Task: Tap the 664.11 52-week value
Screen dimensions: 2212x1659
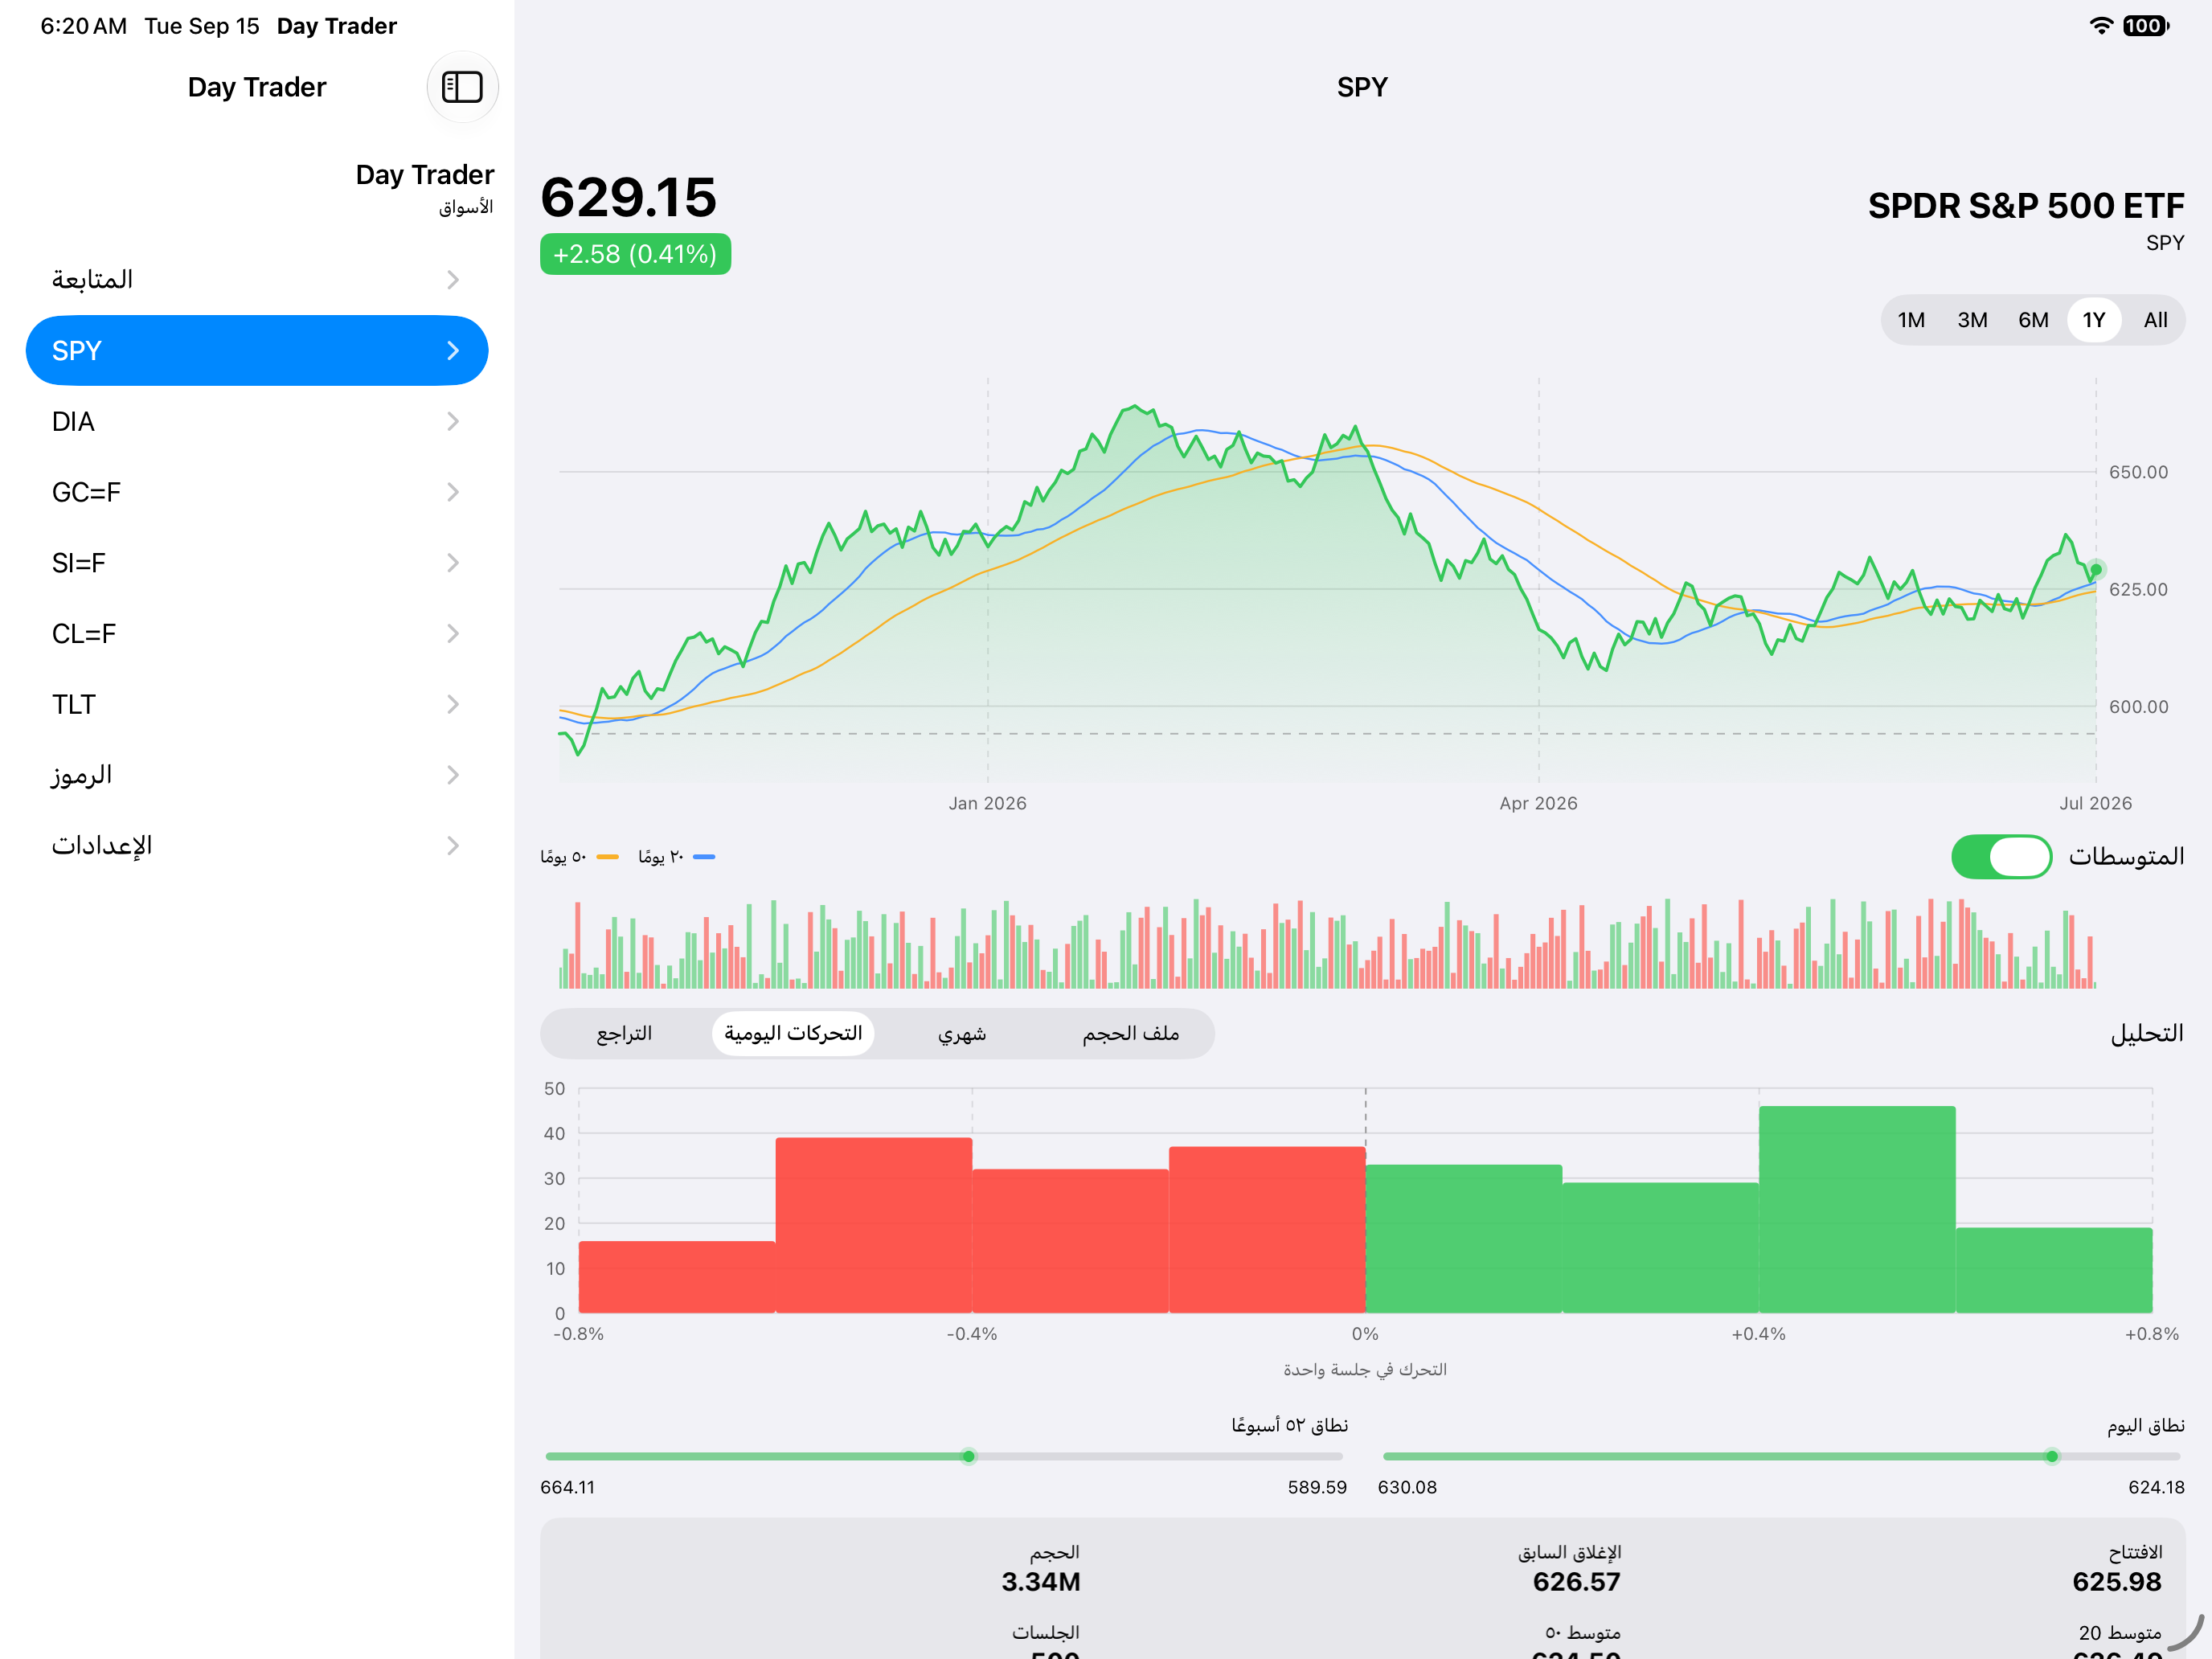Action: pyautogui.click(x=567, y=1487)
